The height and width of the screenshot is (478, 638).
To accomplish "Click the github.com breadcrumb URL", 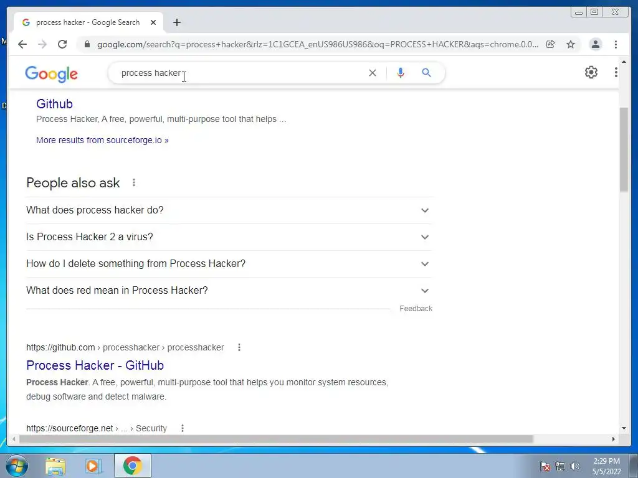I will [x=125, y=347].
